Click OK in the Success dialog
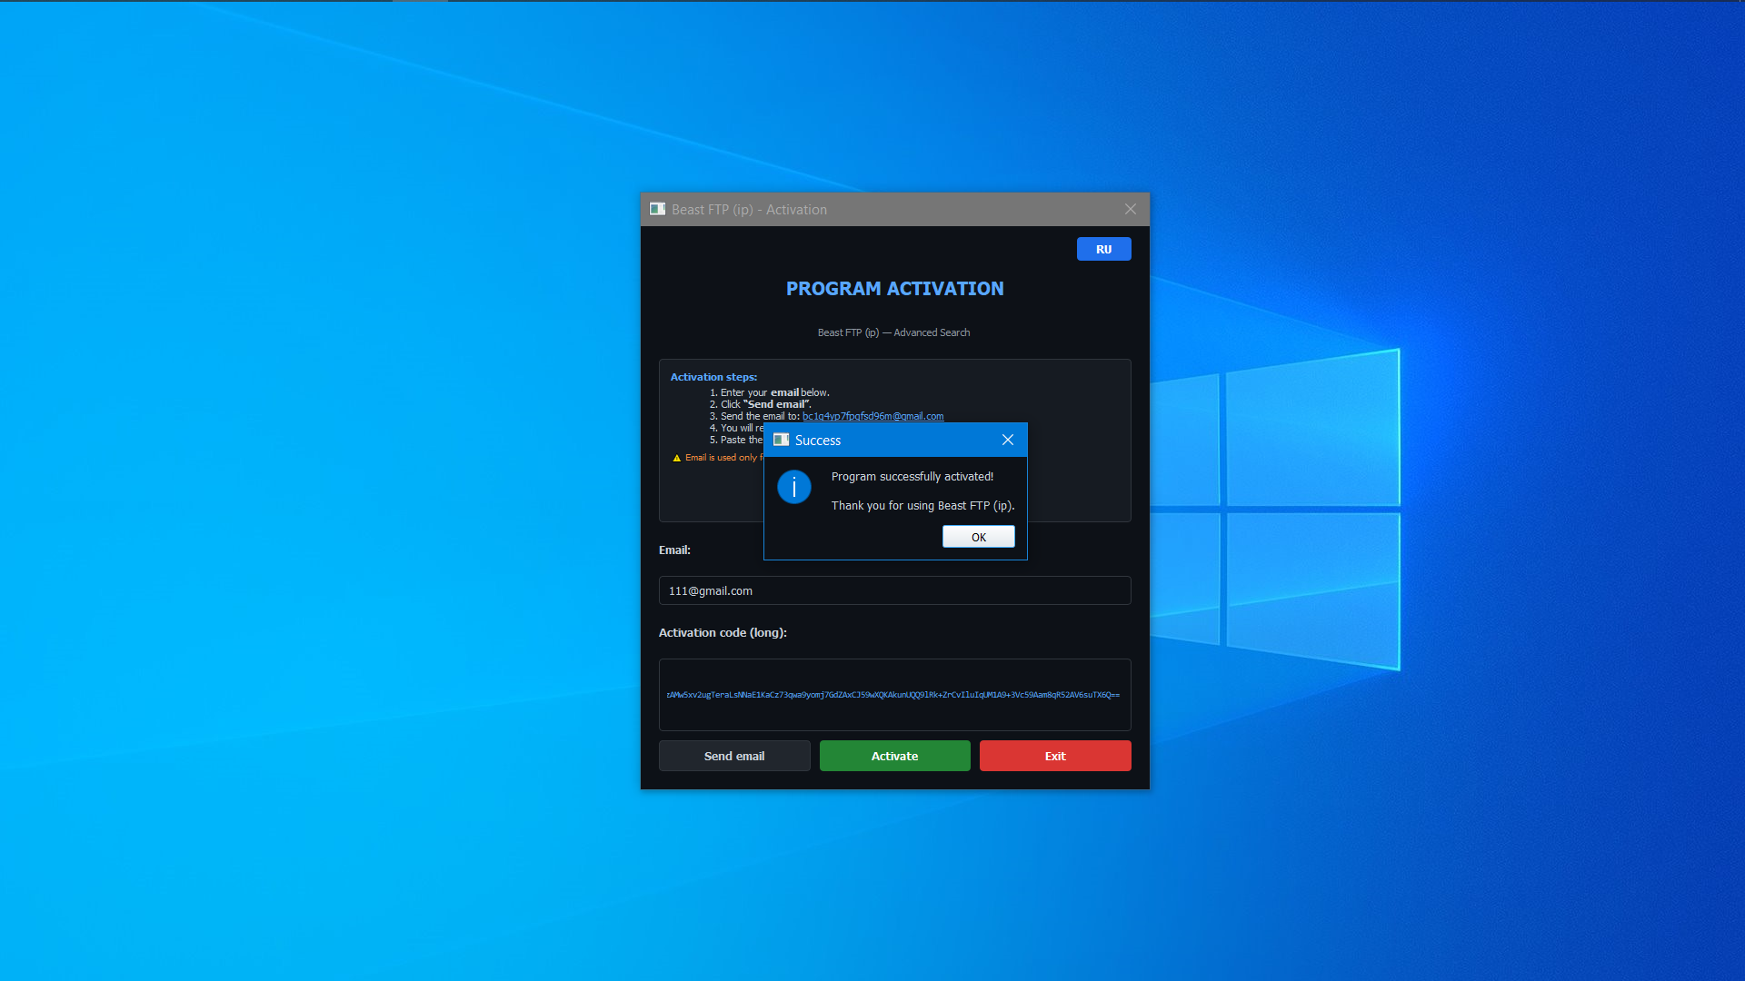The image size is (1745, 981). pyautogui.click(x=978, y=537)
